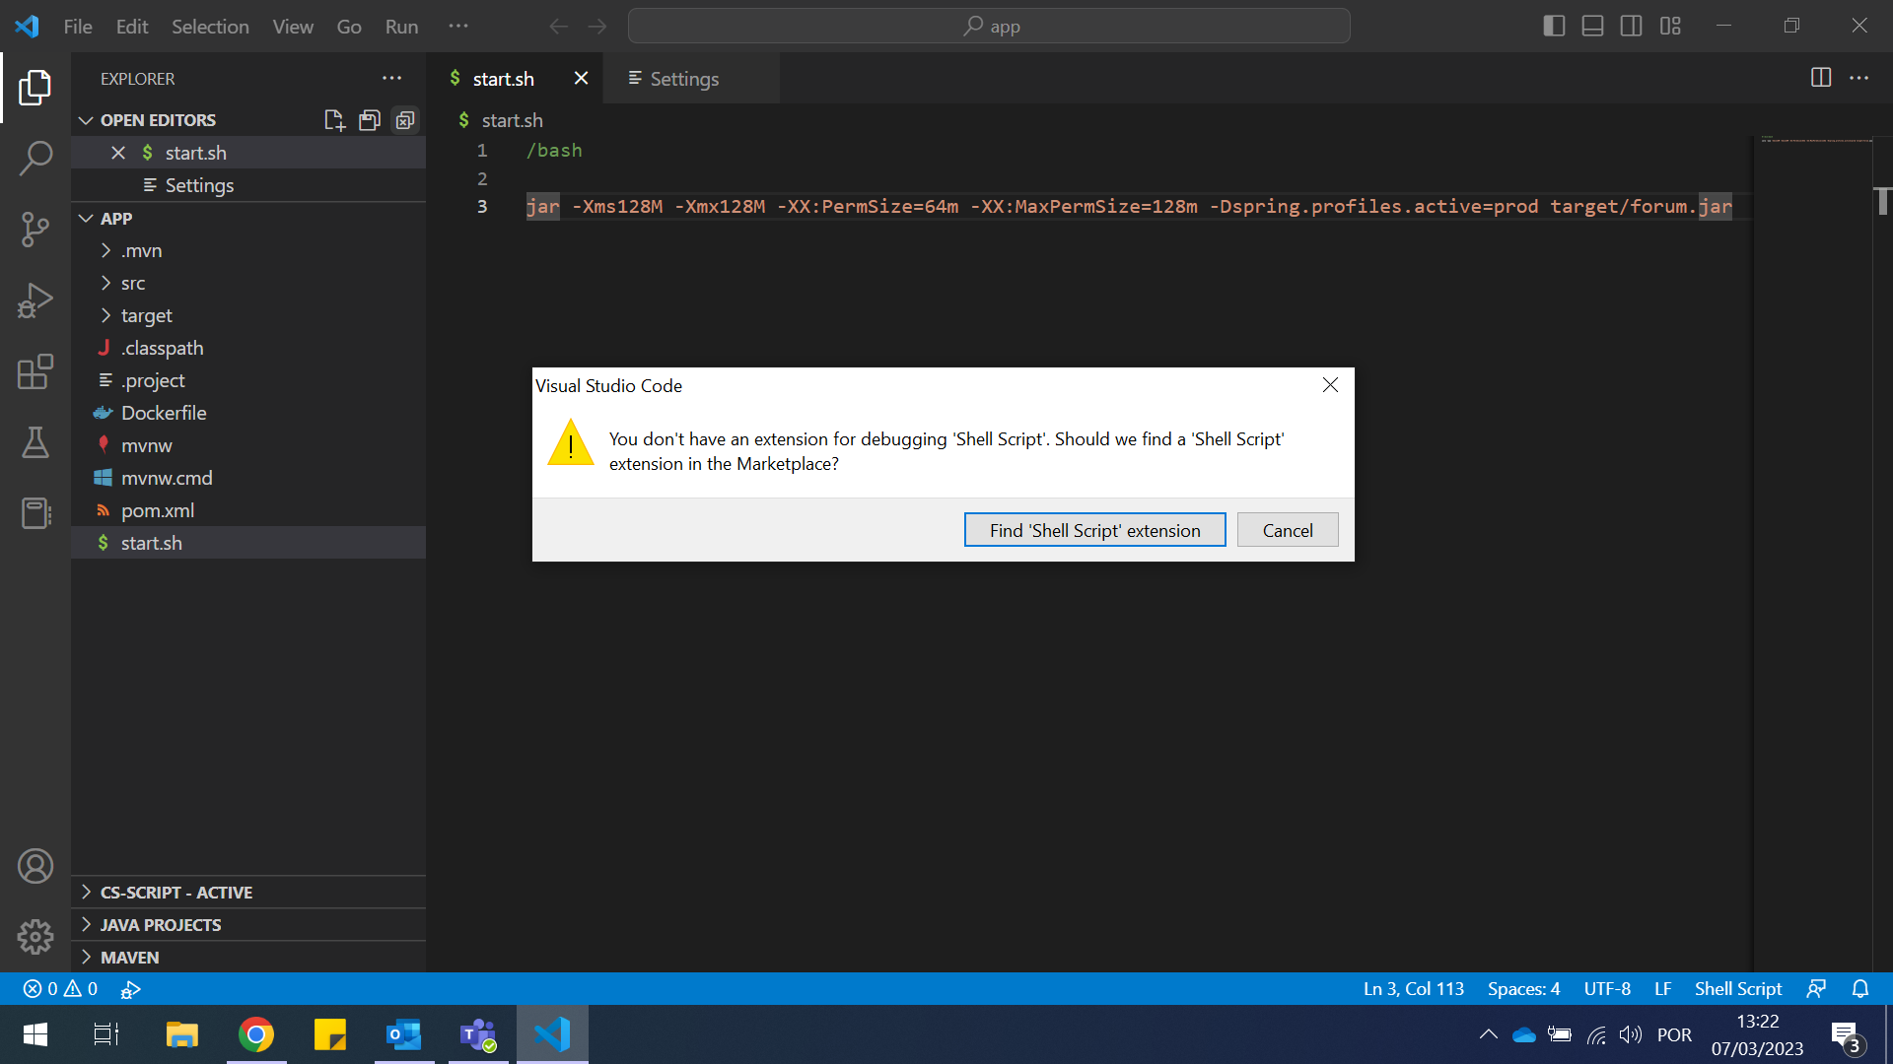Image resolution: width=1893 pixels, height=1064 pixels.
Task: Expand the JAVA PROJECTS section
Action: 248,925
